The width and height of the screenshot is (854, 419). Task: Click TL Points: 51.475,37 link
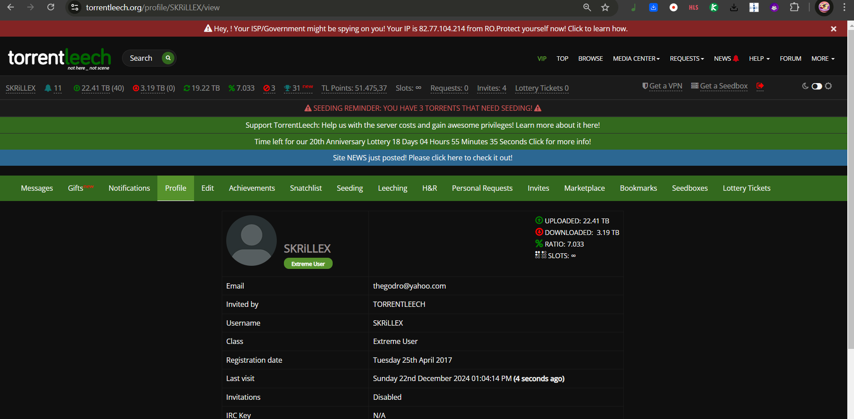[x=354, y=88]
